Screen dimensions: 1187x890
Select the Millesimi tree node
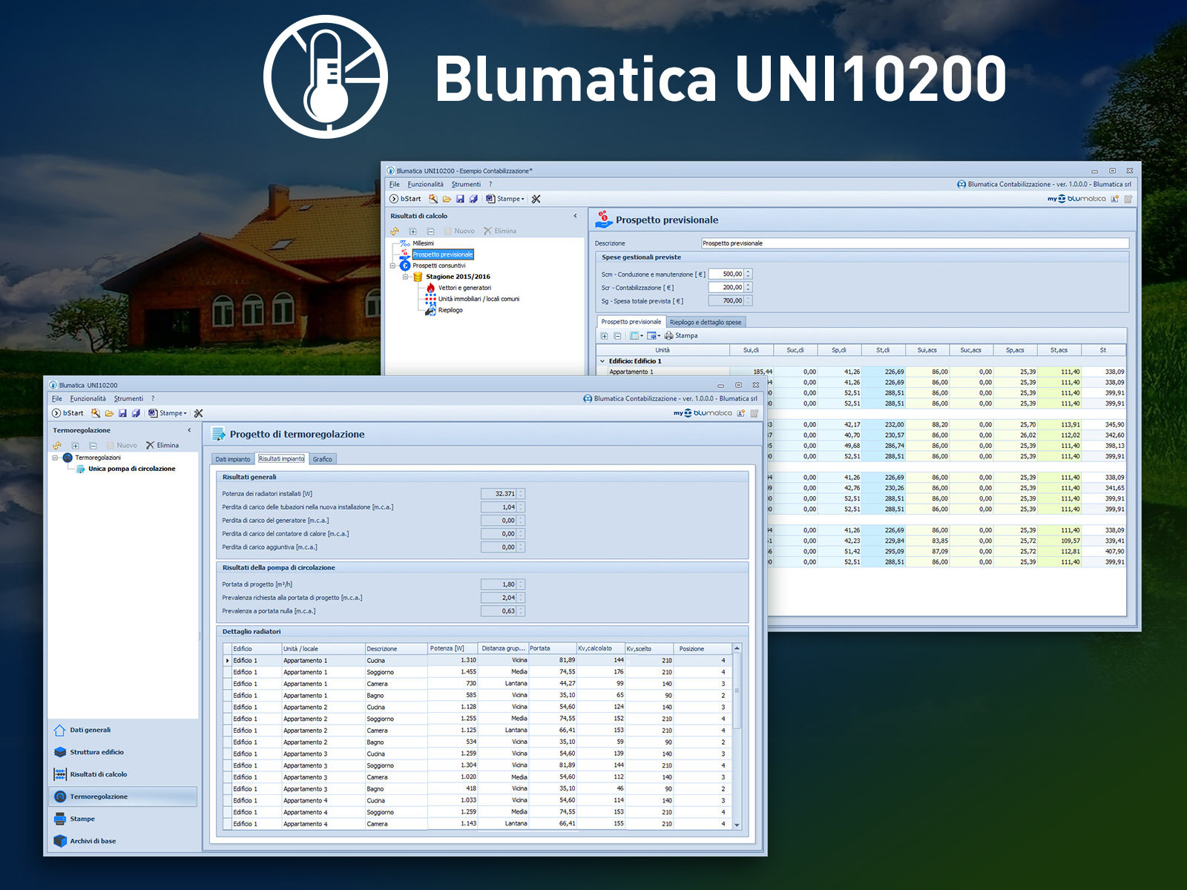click(423, 243)
